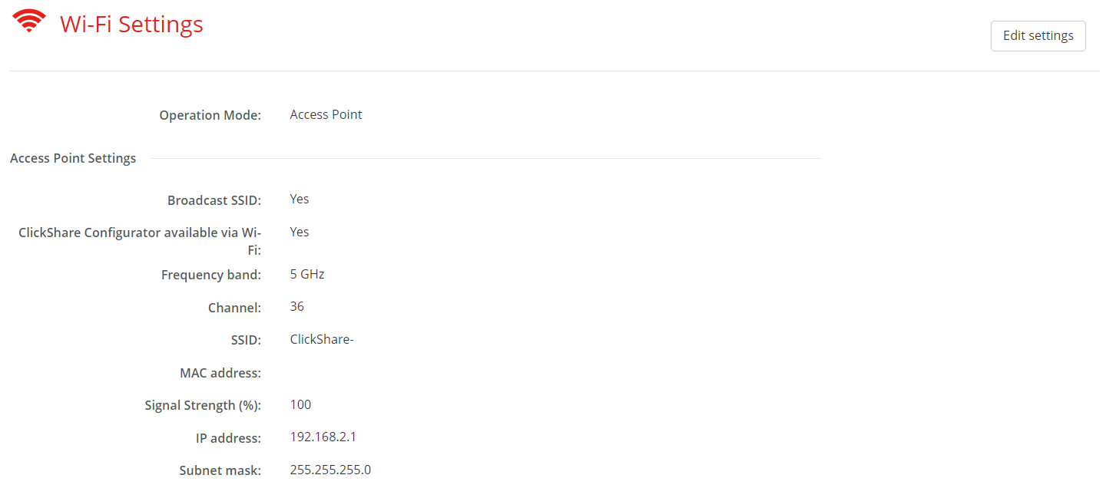Click the MAC address label
Image resolution: width=1106 pixels, height=498 pixels.
click(220, 373)
